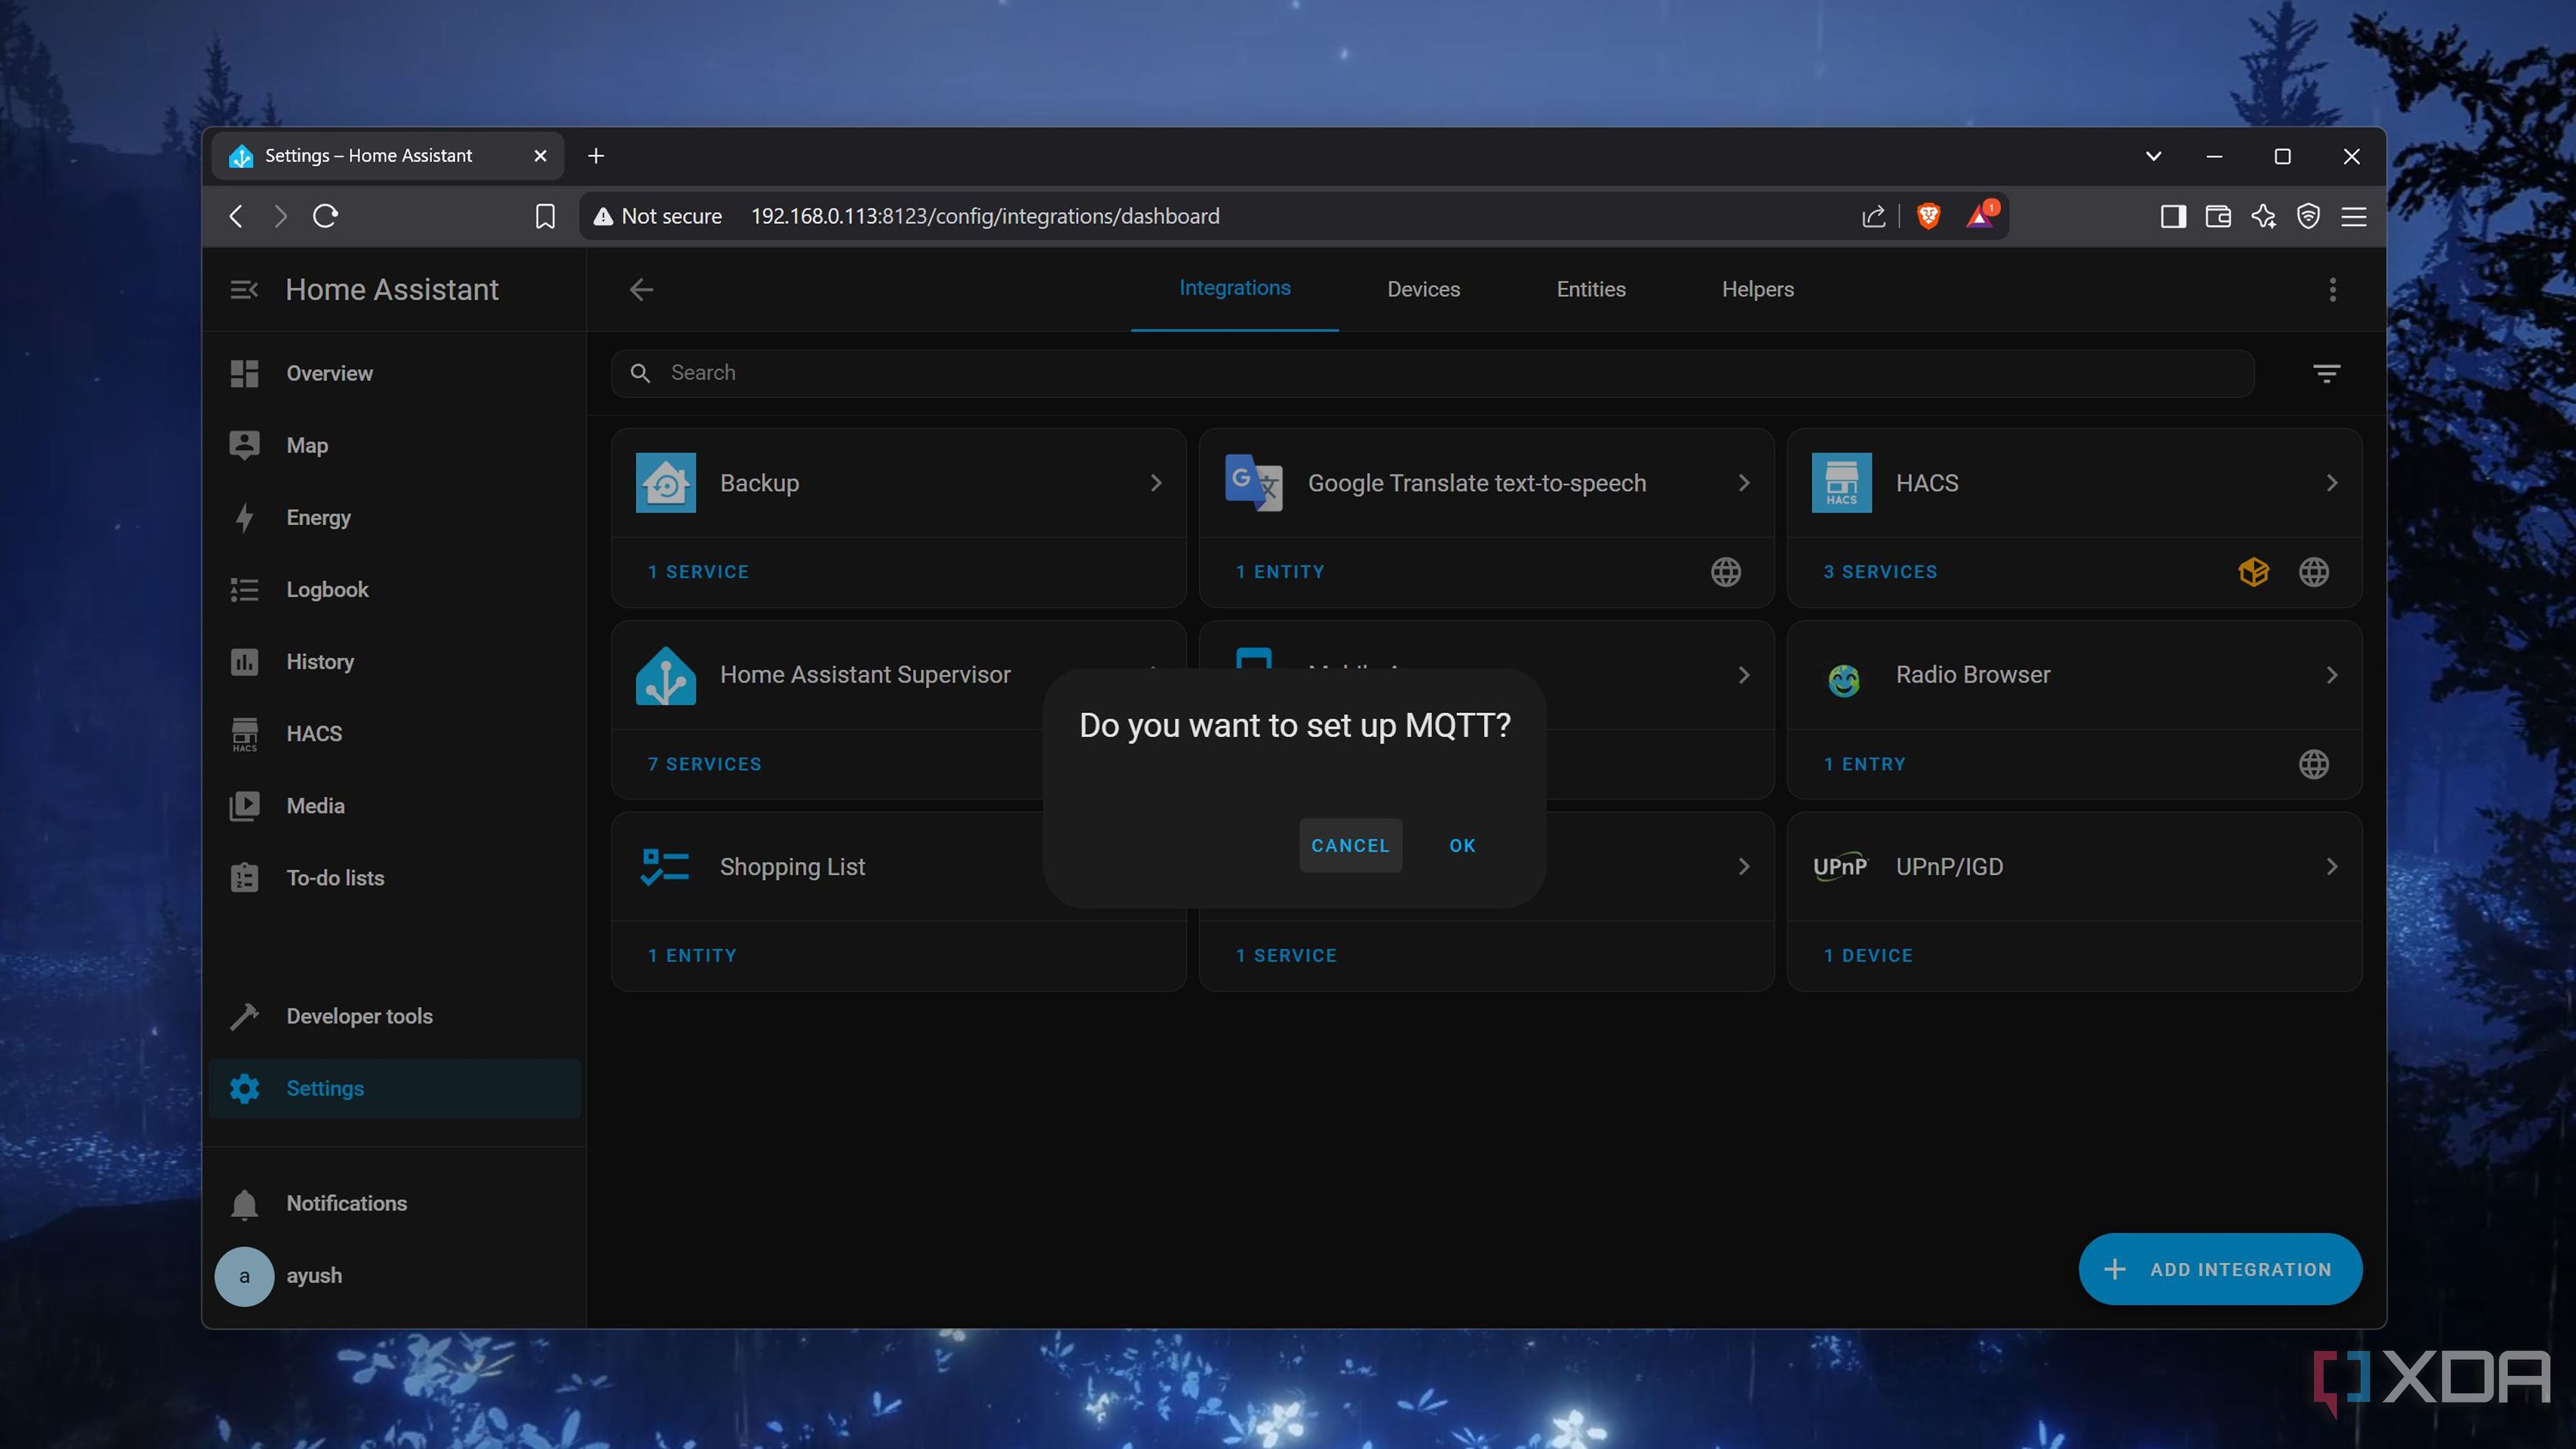Click the cloud globe icon on Google Translate card
Viewport: 2576px width, 1449px height.
click(1725, 572)
